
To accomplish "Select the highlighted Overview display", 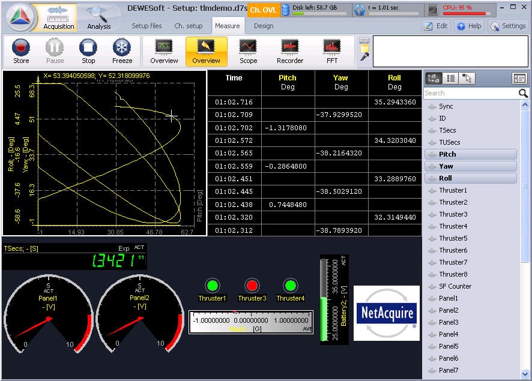I will (x=207, y=52).
